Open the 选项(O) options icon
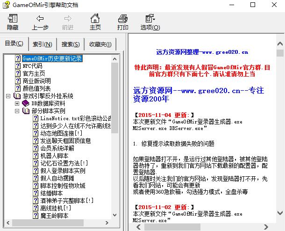This screenshot has height=231, width=285. pos(150,18)
